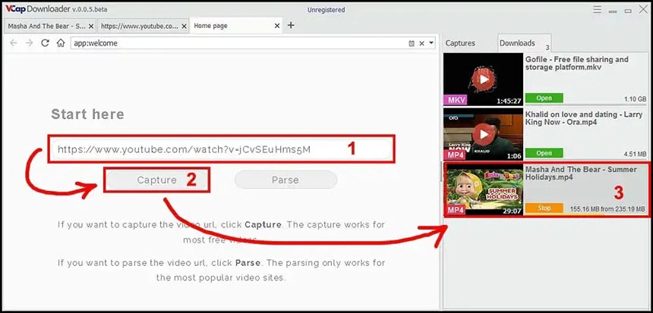
Task: Play the Khalid Larry King Now thumbnail
Action: 483,134
